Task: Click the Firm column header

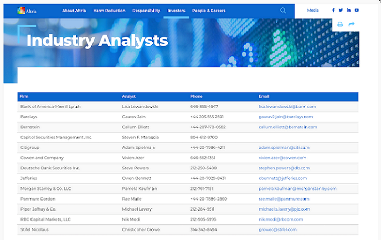Action: point(24,96)
